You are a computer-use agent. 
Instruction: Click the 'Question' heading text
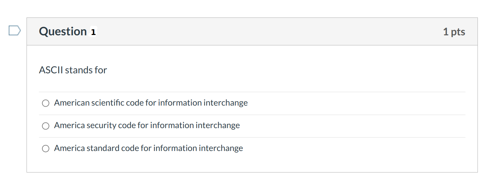[63, 32]
